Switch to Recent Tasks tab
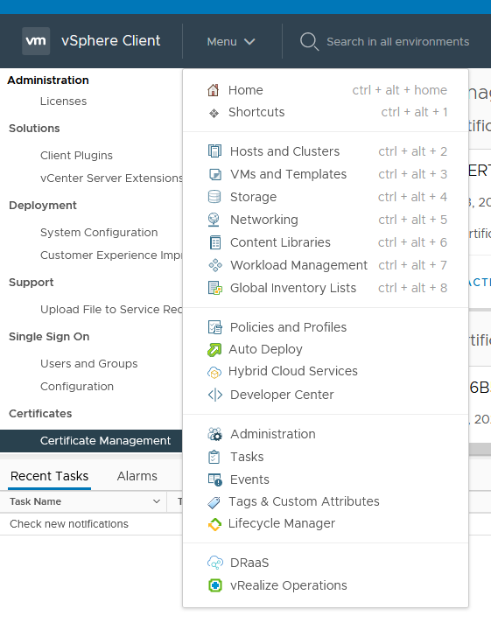The width and height of the screenshot is (491, 630). tap(49, 476)
